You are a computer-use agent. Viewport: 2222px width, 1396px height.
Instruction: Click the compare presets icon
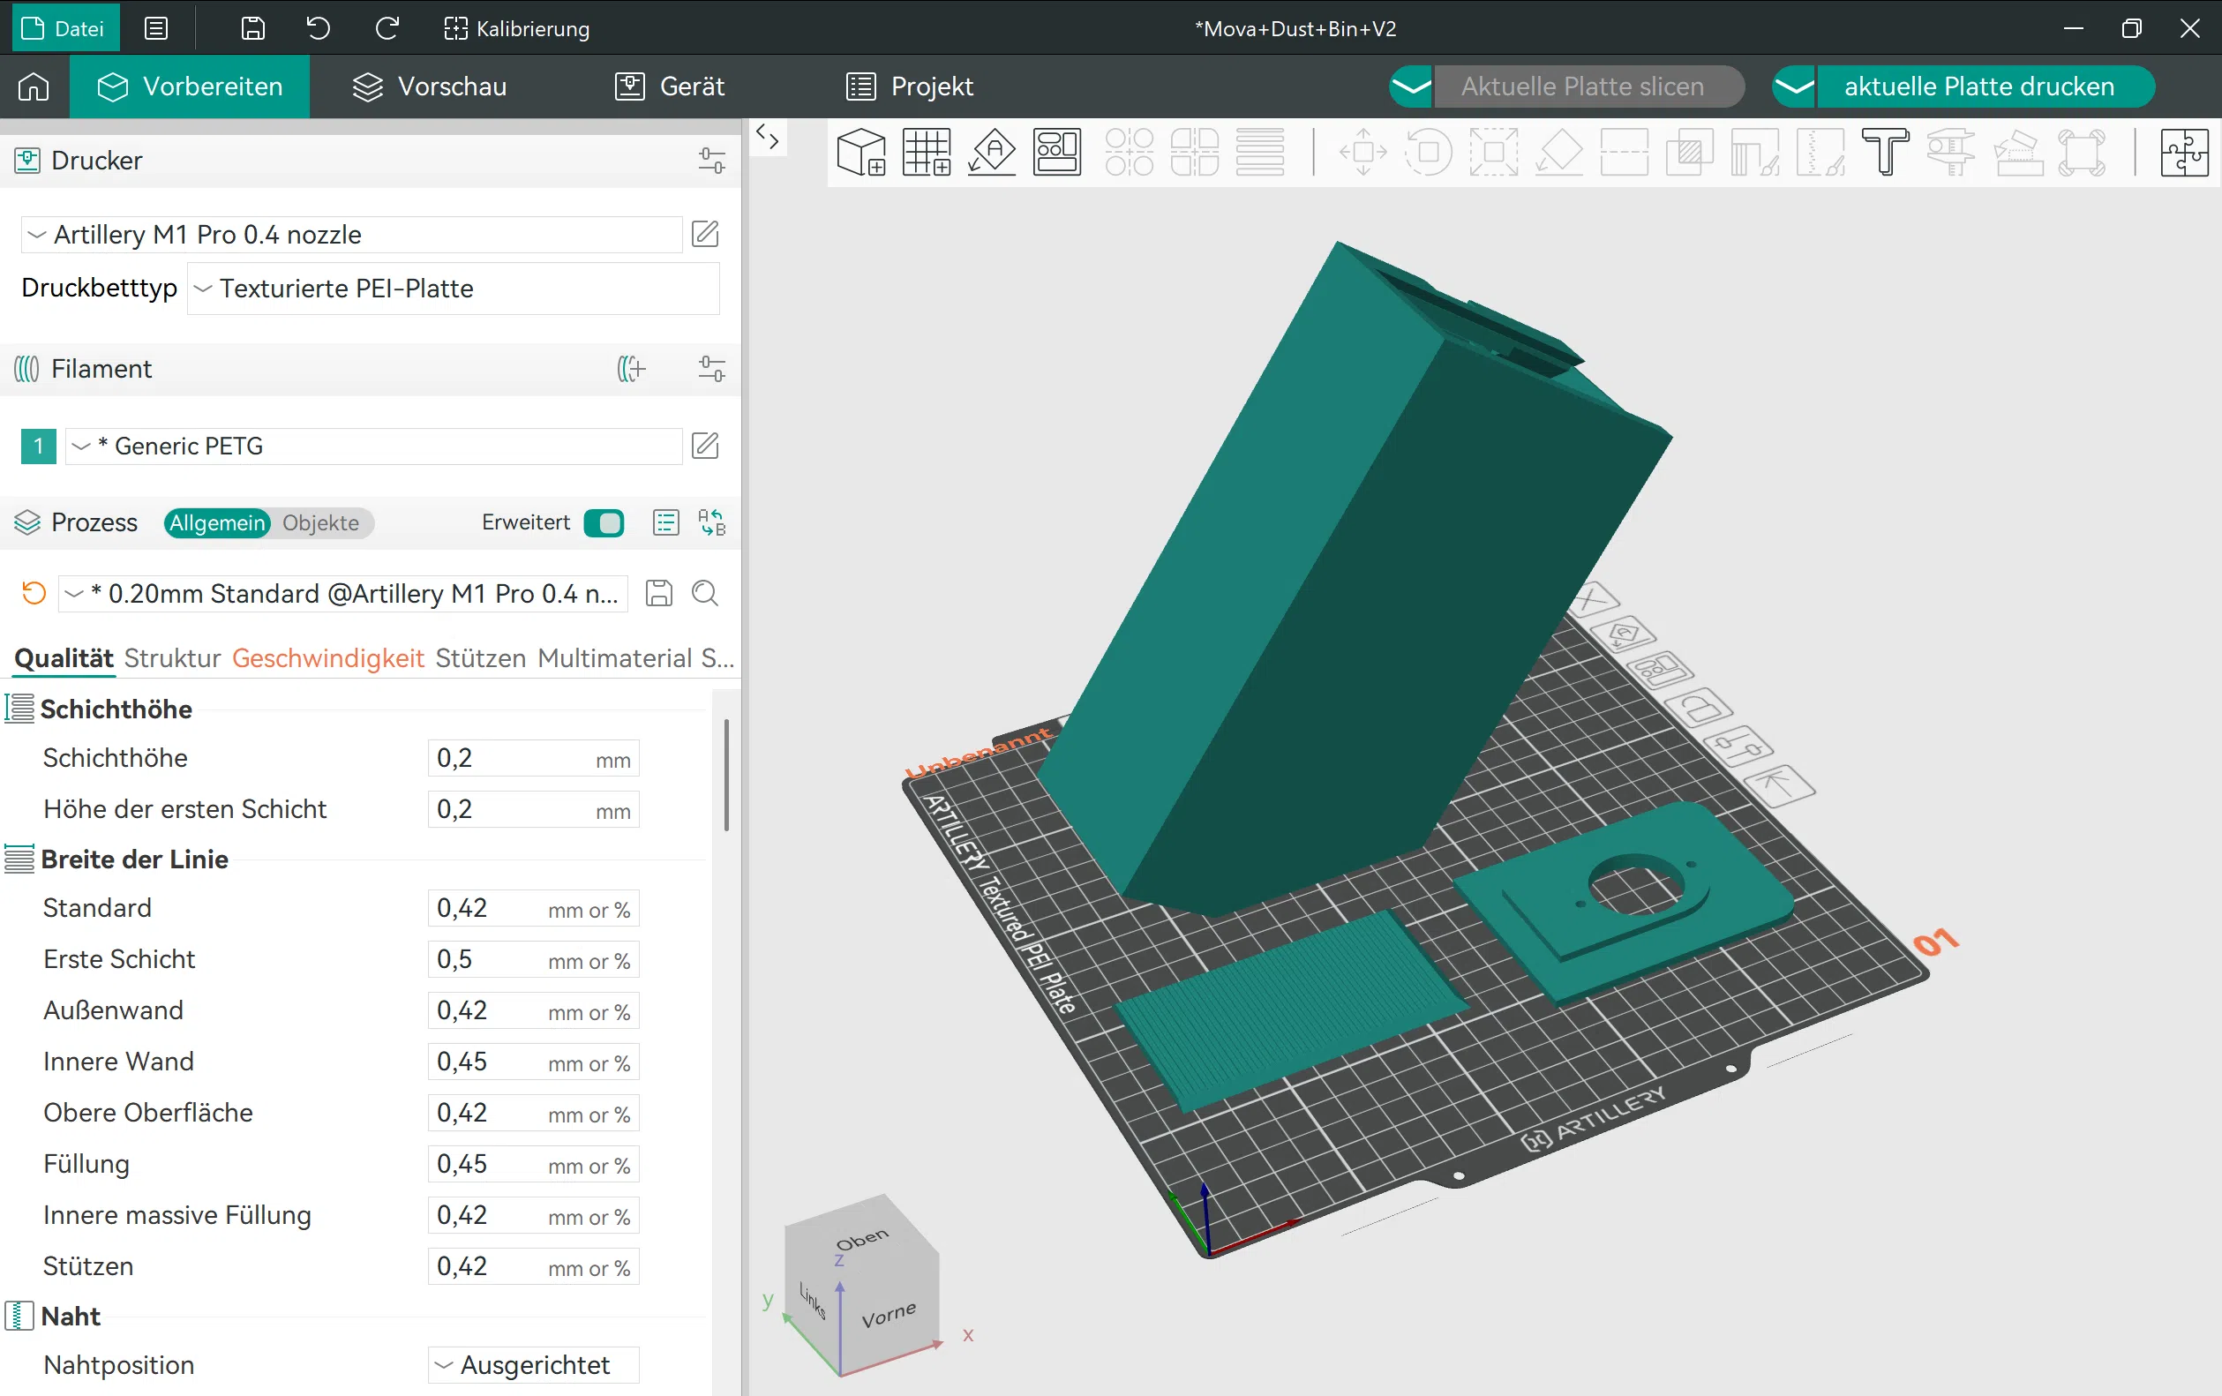pos(711,523)
